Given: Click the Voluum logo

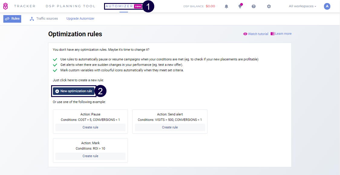Looking at the screenshot, I should click(5, 6).
